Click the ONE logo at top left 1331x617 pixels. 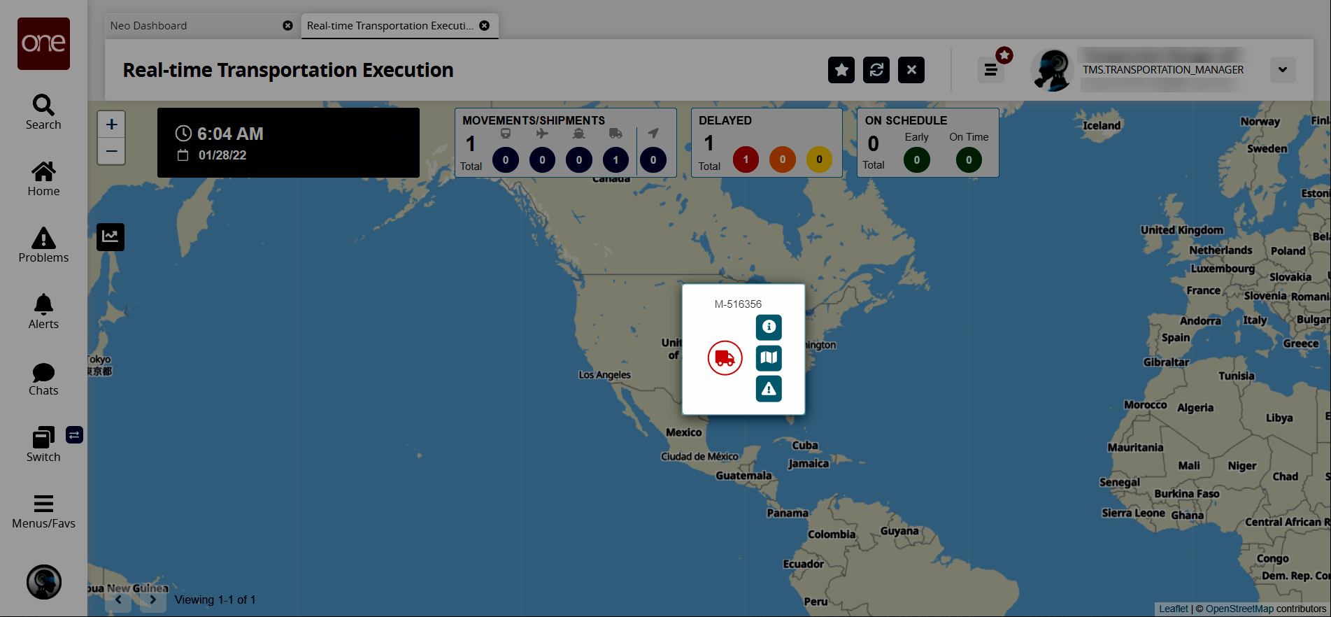coord(43,43)
